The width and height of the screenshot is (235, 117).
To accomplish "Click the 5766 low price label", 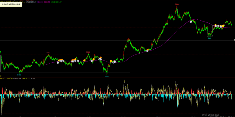I will click(19, 75).
